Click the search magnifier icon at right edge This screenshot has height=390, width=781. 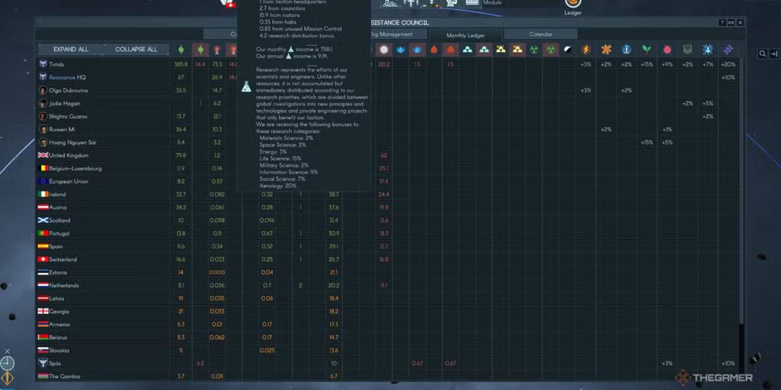click(763, 54)
